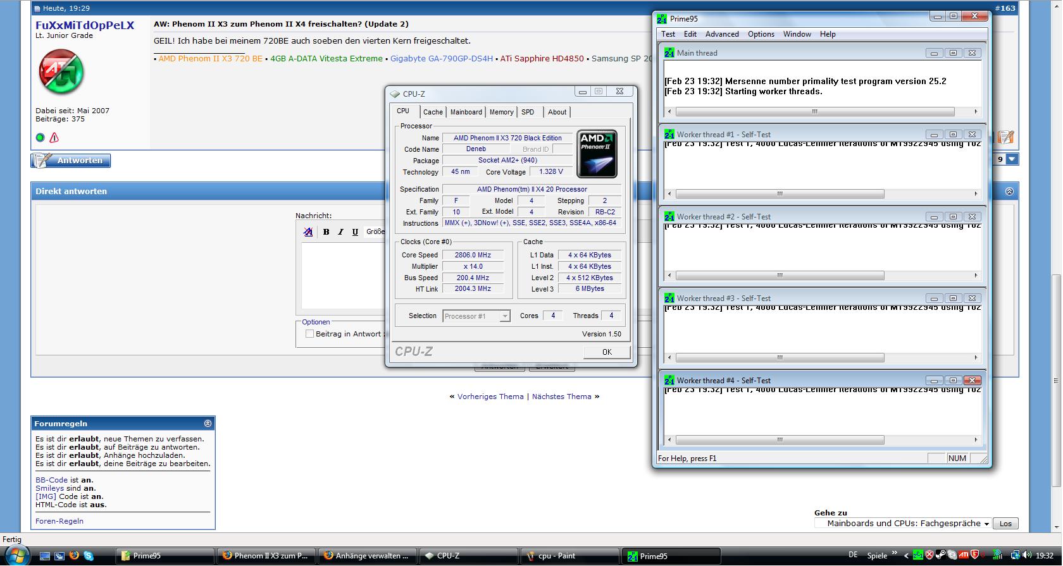Click Prime95 title bar icon
This screenshot has height=566, width=1063.
tap(662, 18)
